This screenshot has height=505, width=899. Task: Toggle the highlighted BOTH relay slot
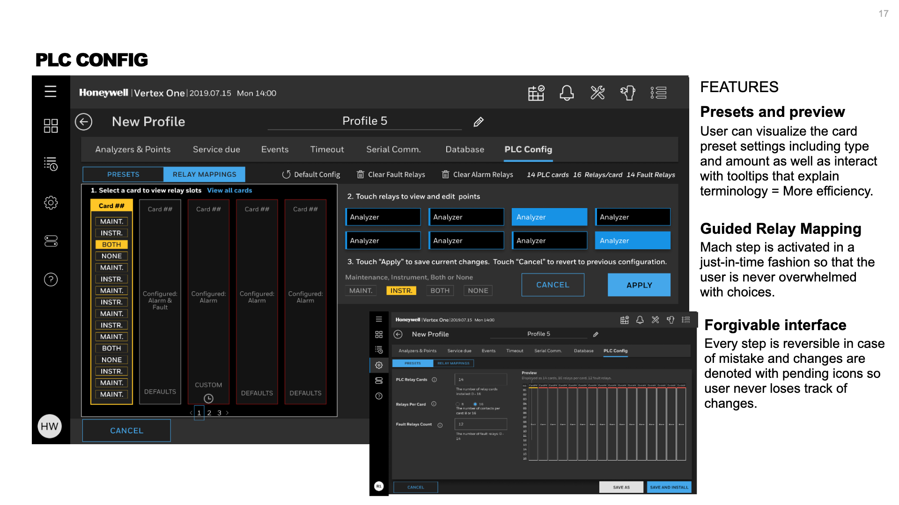(x=111, y=245)
